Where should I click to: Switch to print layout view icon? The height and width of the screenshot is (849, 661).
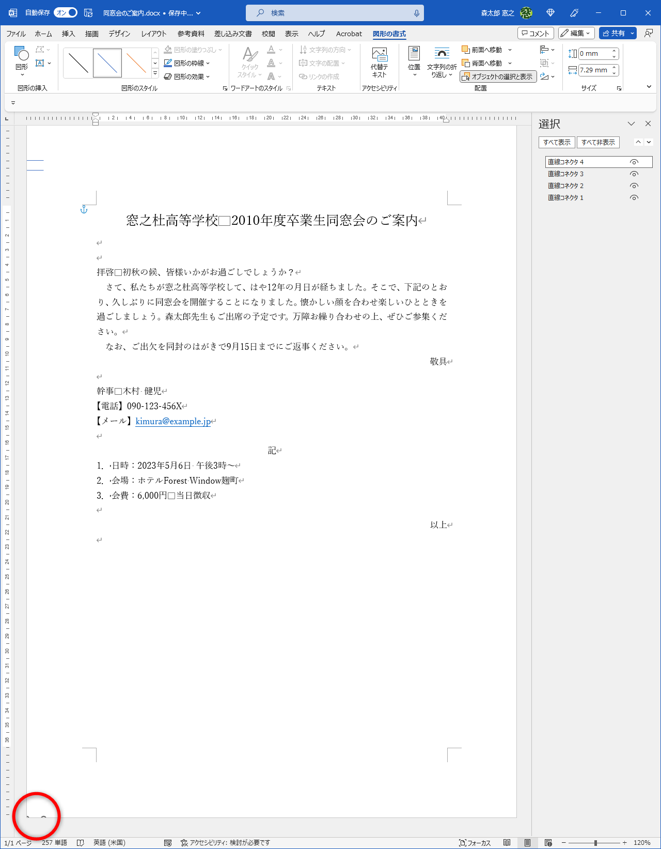pyautogui.click(x=527, y=843)
